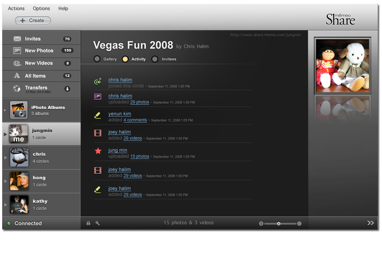The image size is (382, 273).
Task: Click the Create button
Action: point(33,21)
